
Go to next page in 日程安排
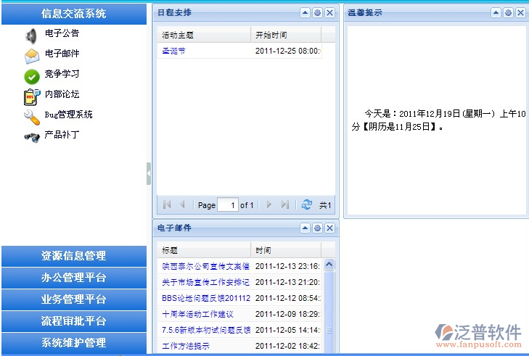tap(269, 204)
